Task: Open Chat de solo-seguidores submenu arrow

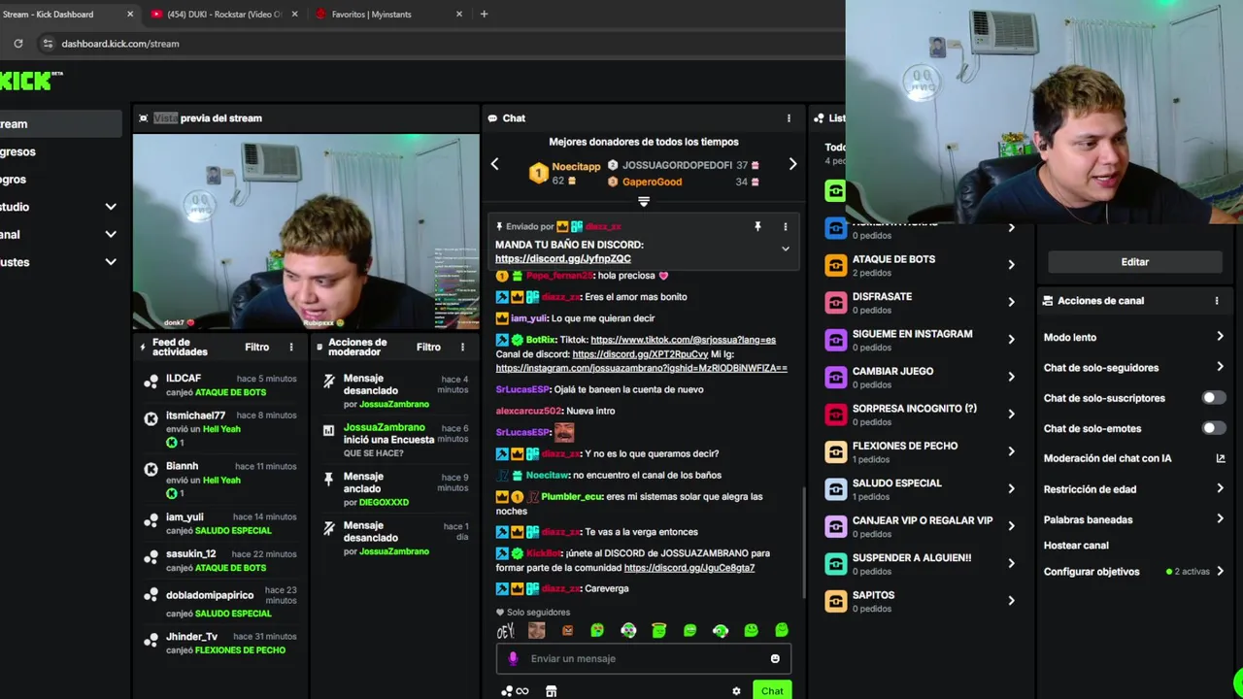Action: pyautogui.click(x=1220, y=367)
